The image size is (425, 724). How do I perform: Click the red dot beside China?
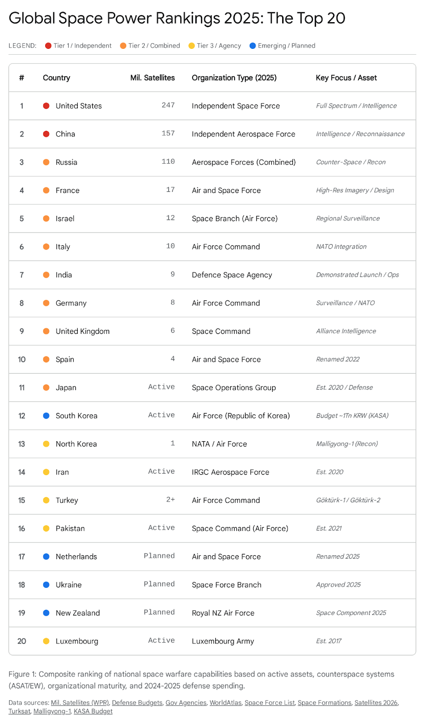pyautogui.click(x=46, y=134)
